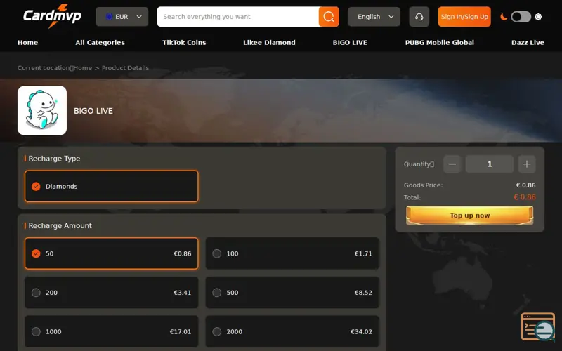Toggle the dark/light theme switch

[x=521, y=16]
